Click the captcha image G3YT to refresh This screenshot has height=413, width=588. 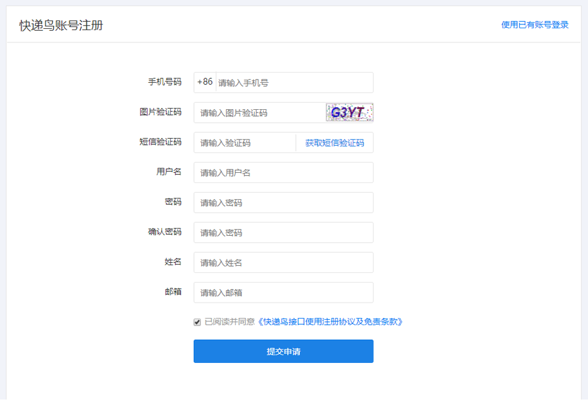click(x=349, y=112)
